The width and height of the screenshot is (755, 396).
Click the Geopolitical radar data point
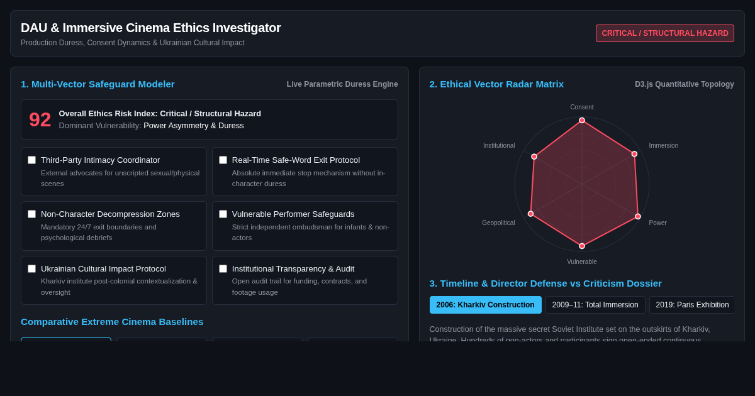530,214
